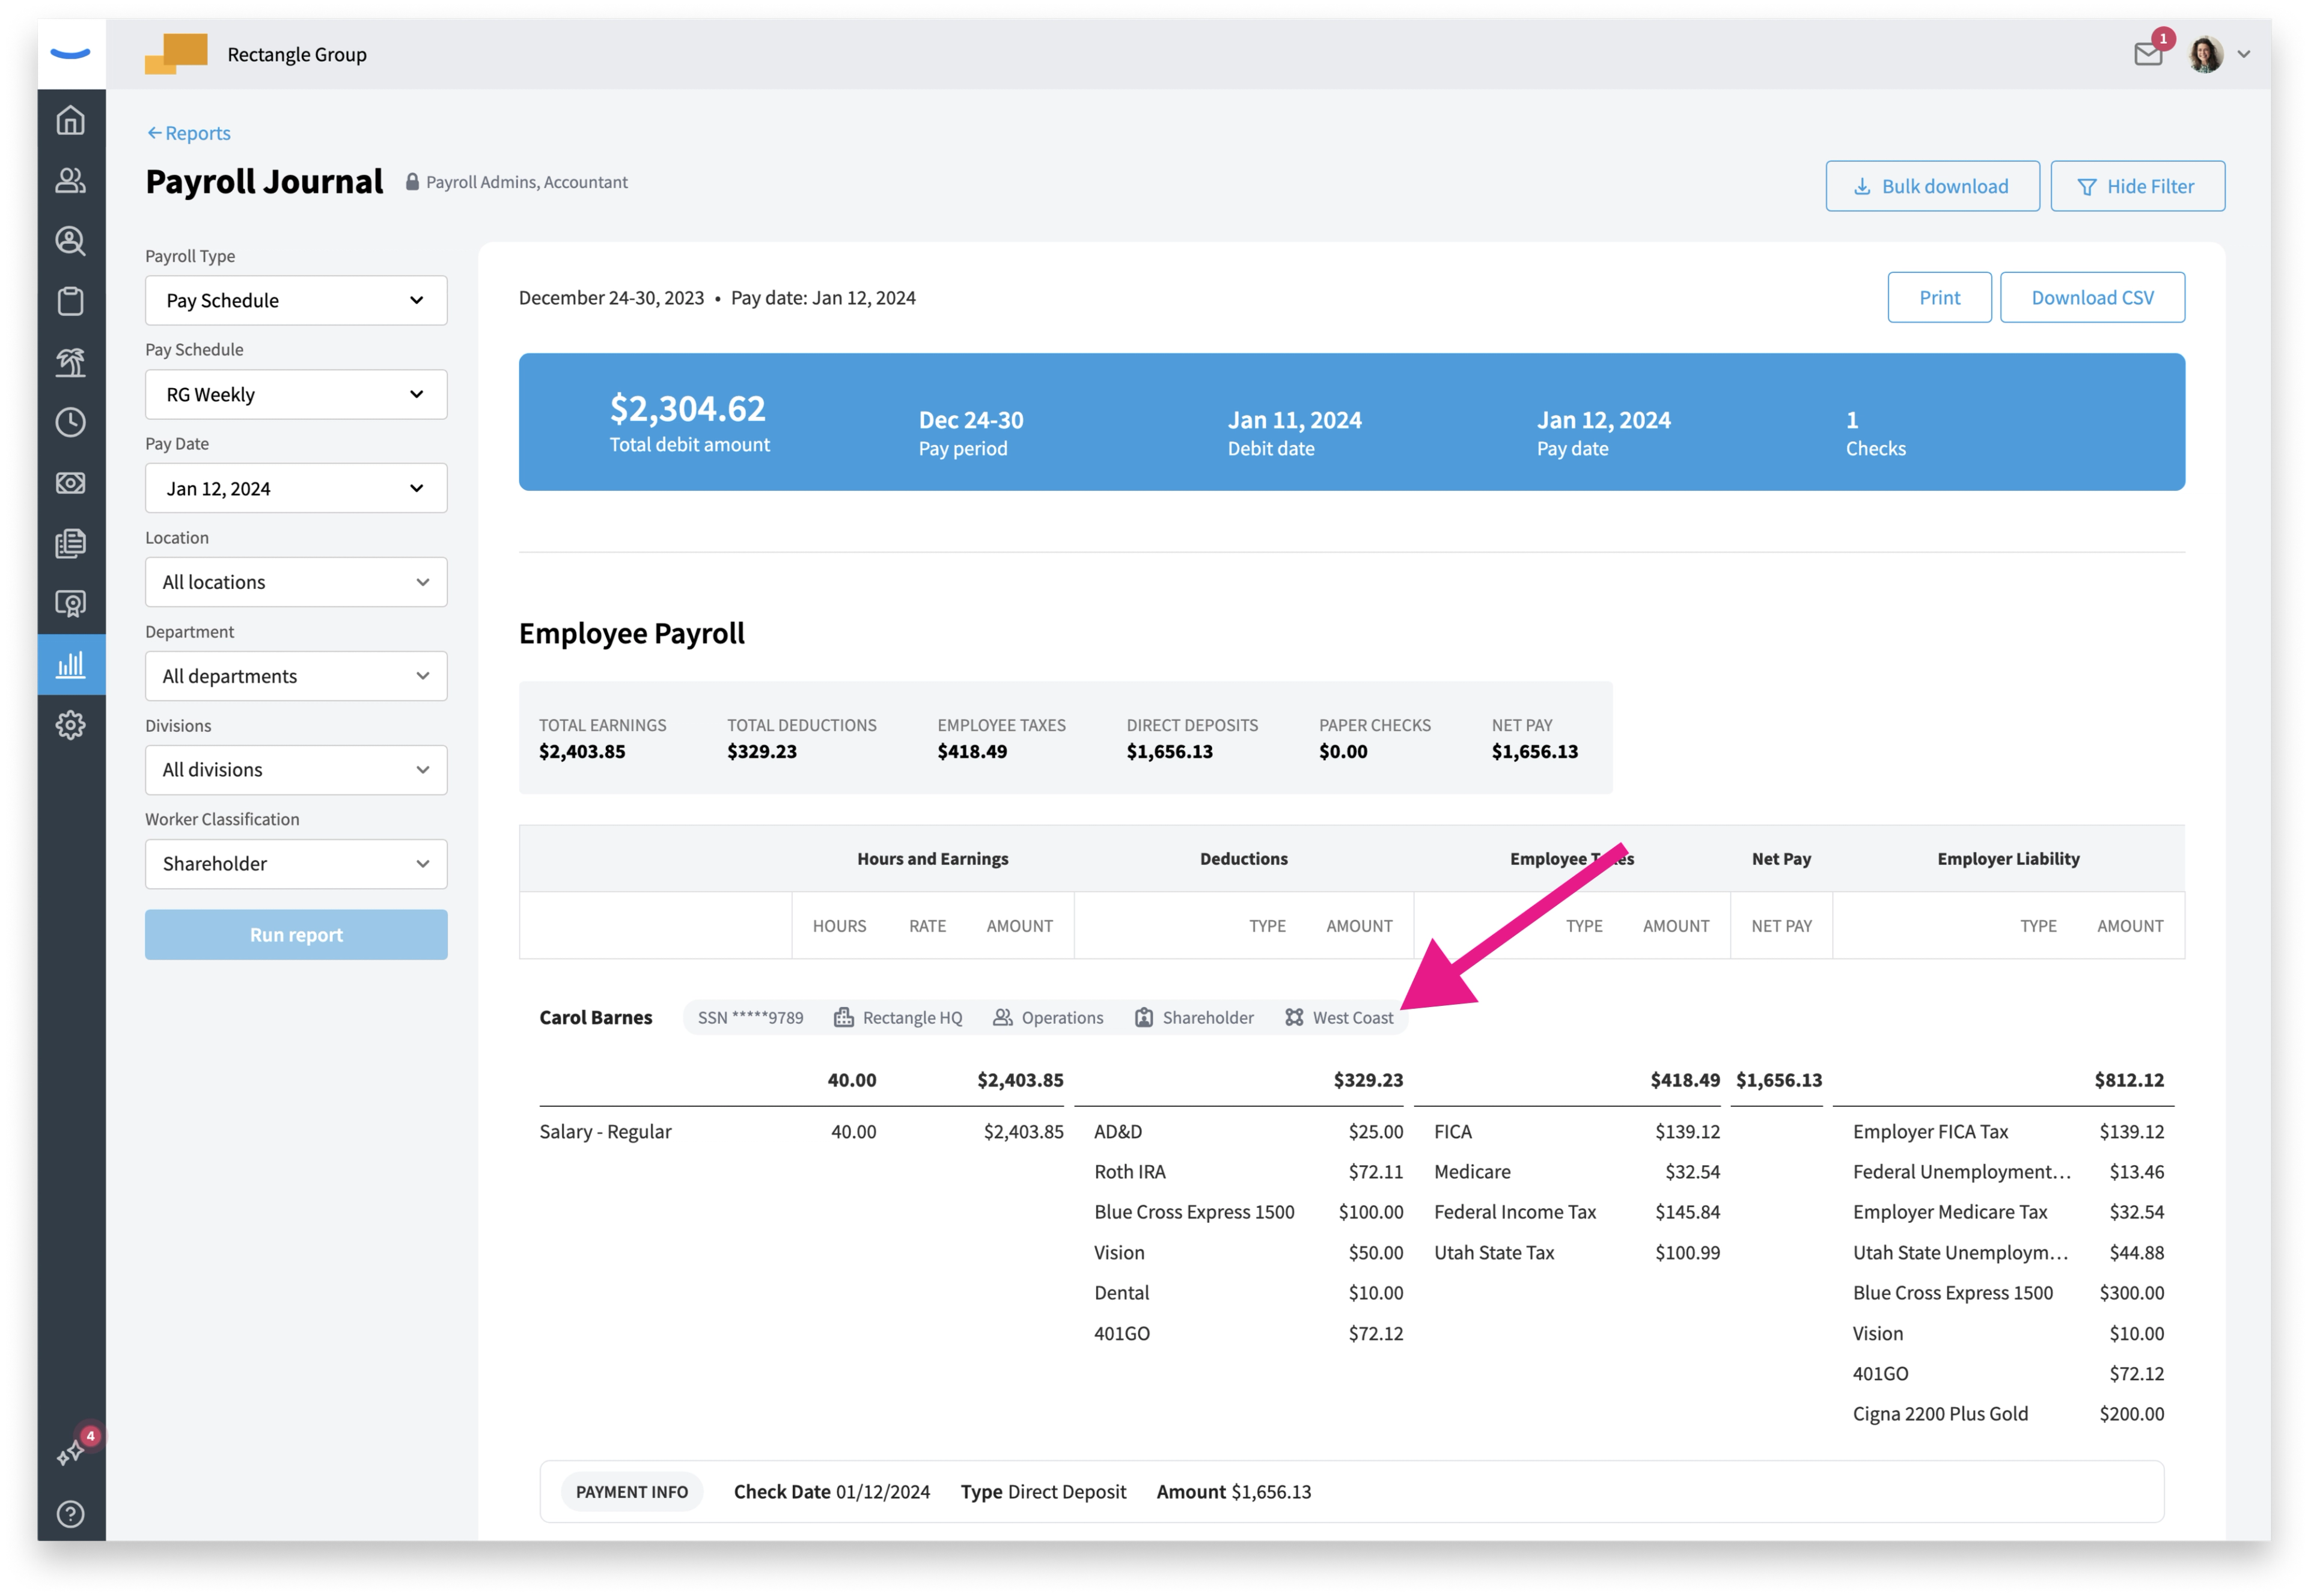The height and width of the screenshot is (1596, 2308).
Task: Go back via the Reports link
Action: pos(189,133)
